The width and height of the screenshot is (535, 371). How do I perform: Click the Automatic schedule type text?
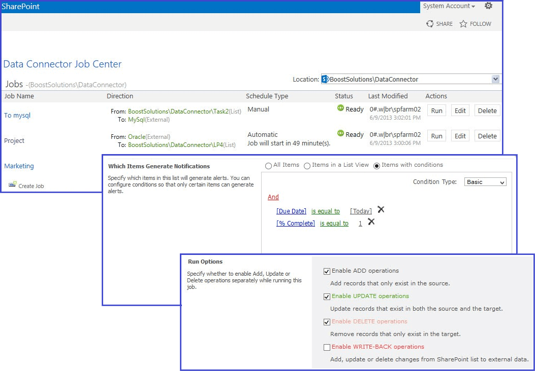pyautogui.click(x=262, y=135)
